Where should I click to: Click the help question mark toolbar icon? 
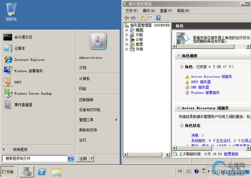158,18
